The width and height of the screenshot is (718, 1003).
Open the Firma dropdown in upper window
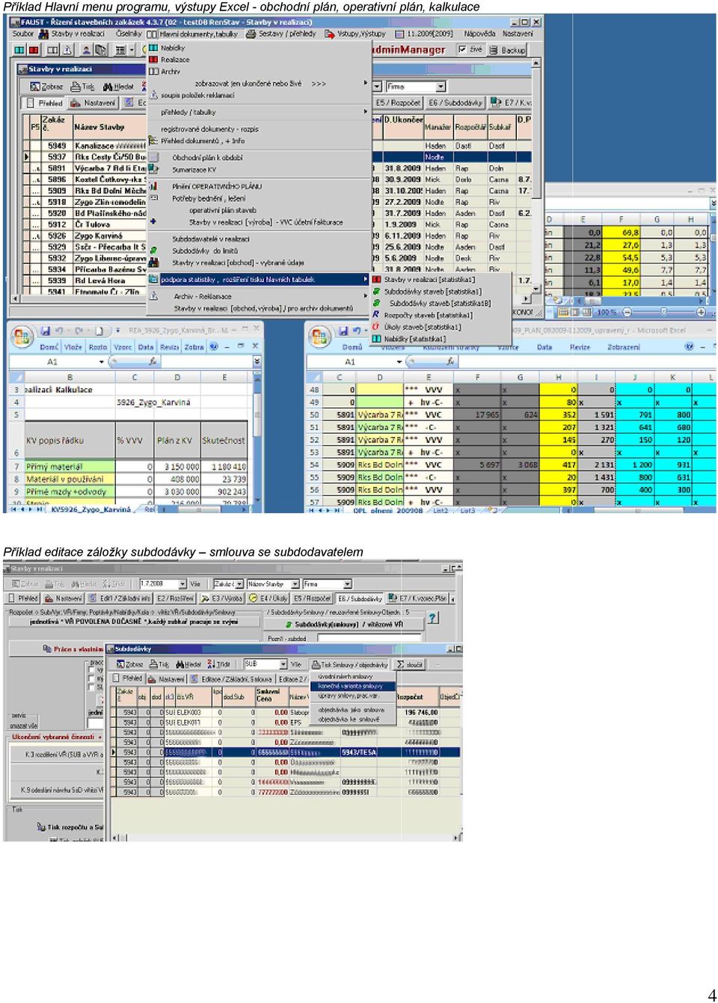tap(441, 87)
